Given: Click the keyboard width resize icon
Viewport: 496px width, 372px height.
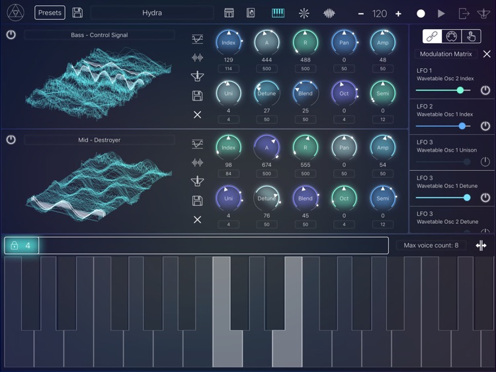Looking at the screenshot, I should 481,246.
